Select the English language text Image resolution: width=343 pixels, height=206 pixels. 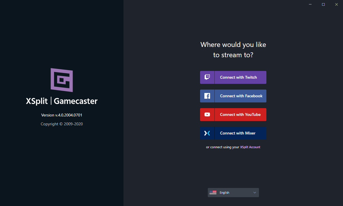coord(224,193)
